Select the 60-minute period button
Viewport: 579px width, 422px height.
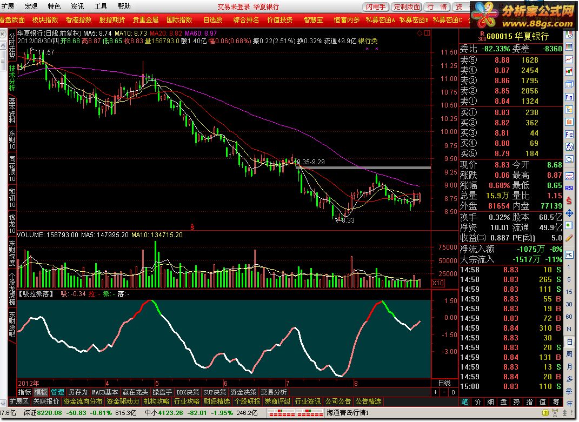(569, 317)
